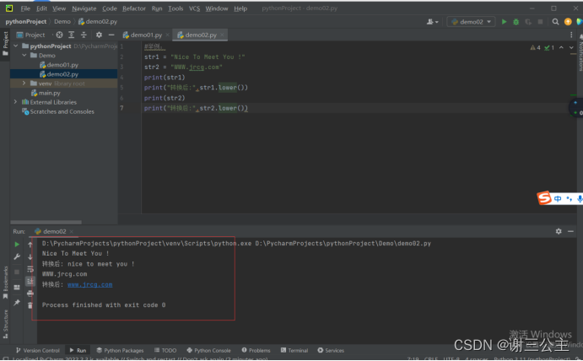Expand all in Project panel
This screenshot has width=583, height=361.
72,35
